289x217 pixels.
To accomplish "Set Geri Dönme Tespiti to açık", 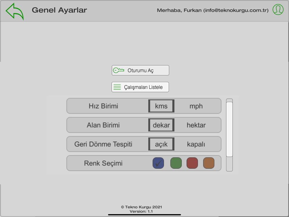I will click(x=161, y=144).
